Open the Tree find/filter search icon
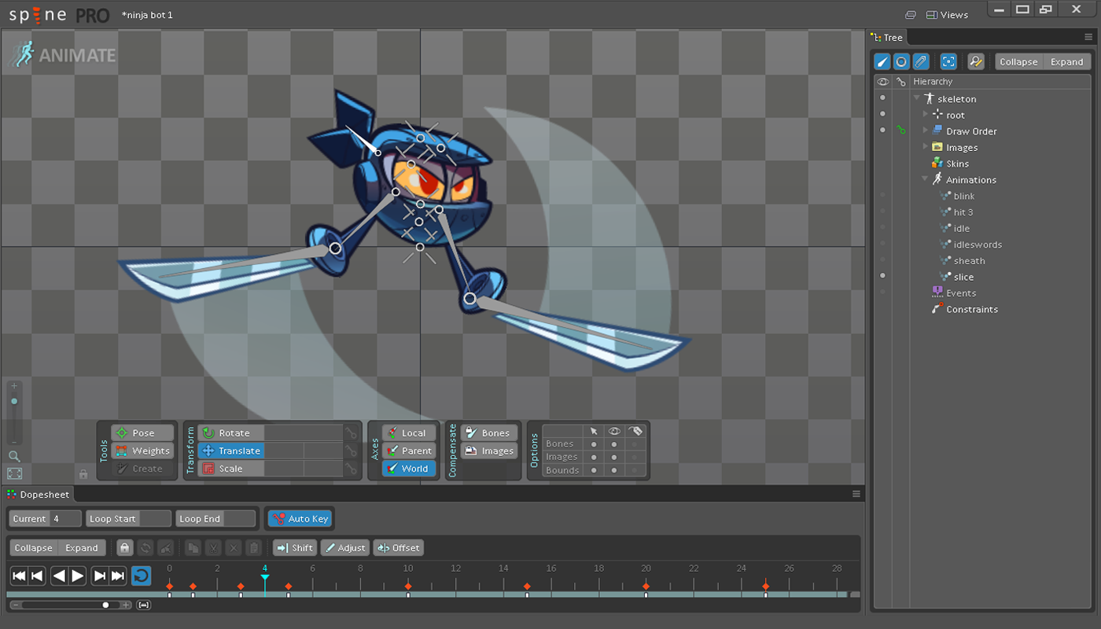Viewport: 1101px width, 629px height. (976, 61)
